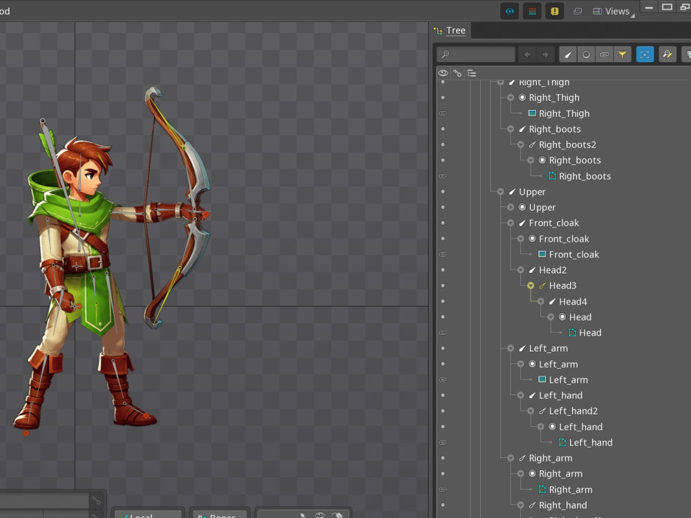Toggle the blue center-on-selection icon
The width and height of the screenshot is (691, 518).
pos(645,55)
